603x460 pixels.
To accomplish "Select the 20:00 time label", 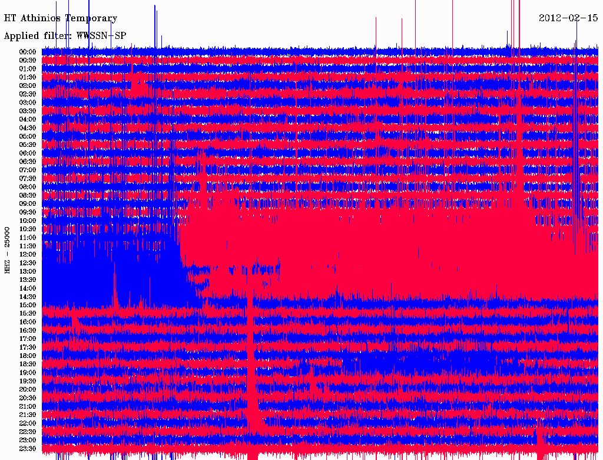I will [x=28, y=389].
